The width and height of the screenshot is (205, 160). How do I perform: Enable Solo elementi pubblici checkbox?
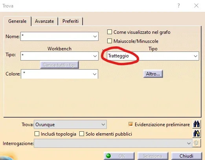click(82, 134)
